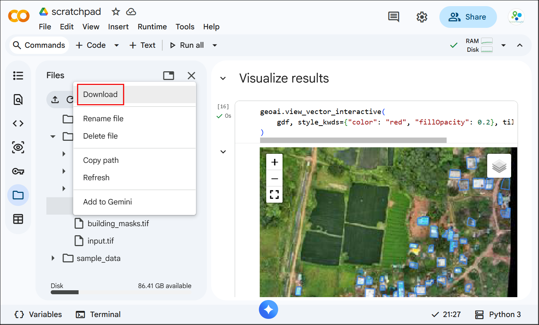539x325 pixels.
Task: Zoom out on the map
Action: tap(275, 178)
